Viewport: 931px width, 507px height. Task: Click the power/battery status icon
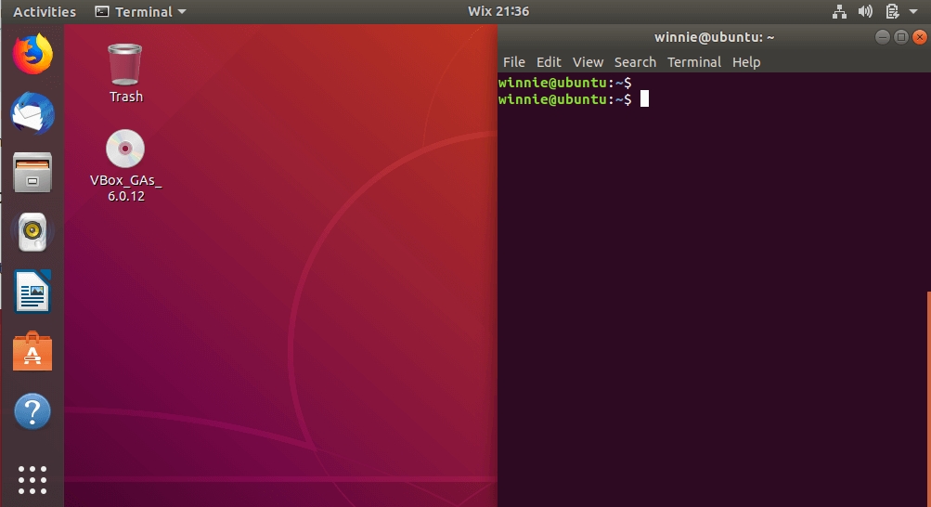892,11
